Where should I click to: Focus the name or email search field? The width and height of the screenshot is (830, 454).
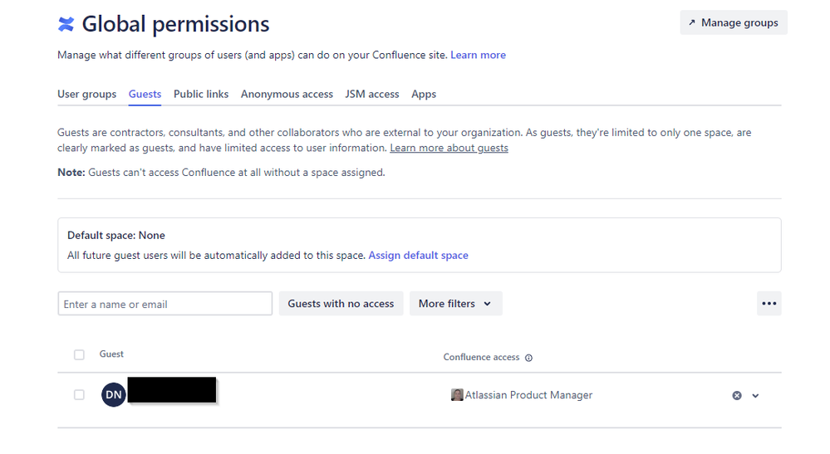click(x=165, y=304)
